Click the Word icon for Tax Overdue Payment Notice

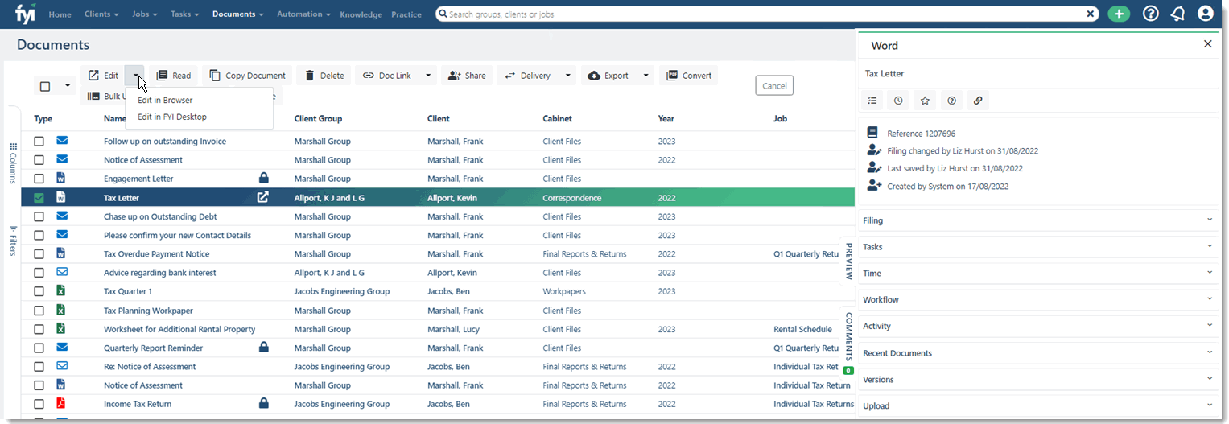(61, 253)
